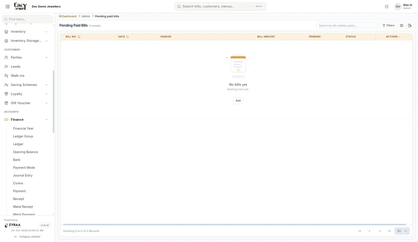The height and width of the screenshot is (242, 418).
Task: Expand the Saving Schemes chevron
Action: (x=46, y=85)
